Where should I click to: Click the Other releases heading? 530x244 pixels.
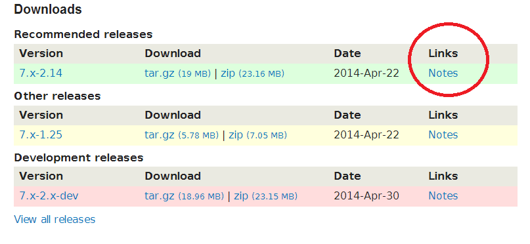[57, 96]
